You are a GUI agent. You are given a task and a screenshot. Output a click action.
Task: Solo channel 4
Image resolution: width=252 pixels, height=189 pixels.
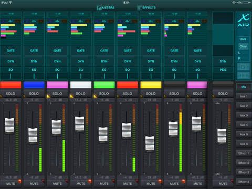point(81,94)
